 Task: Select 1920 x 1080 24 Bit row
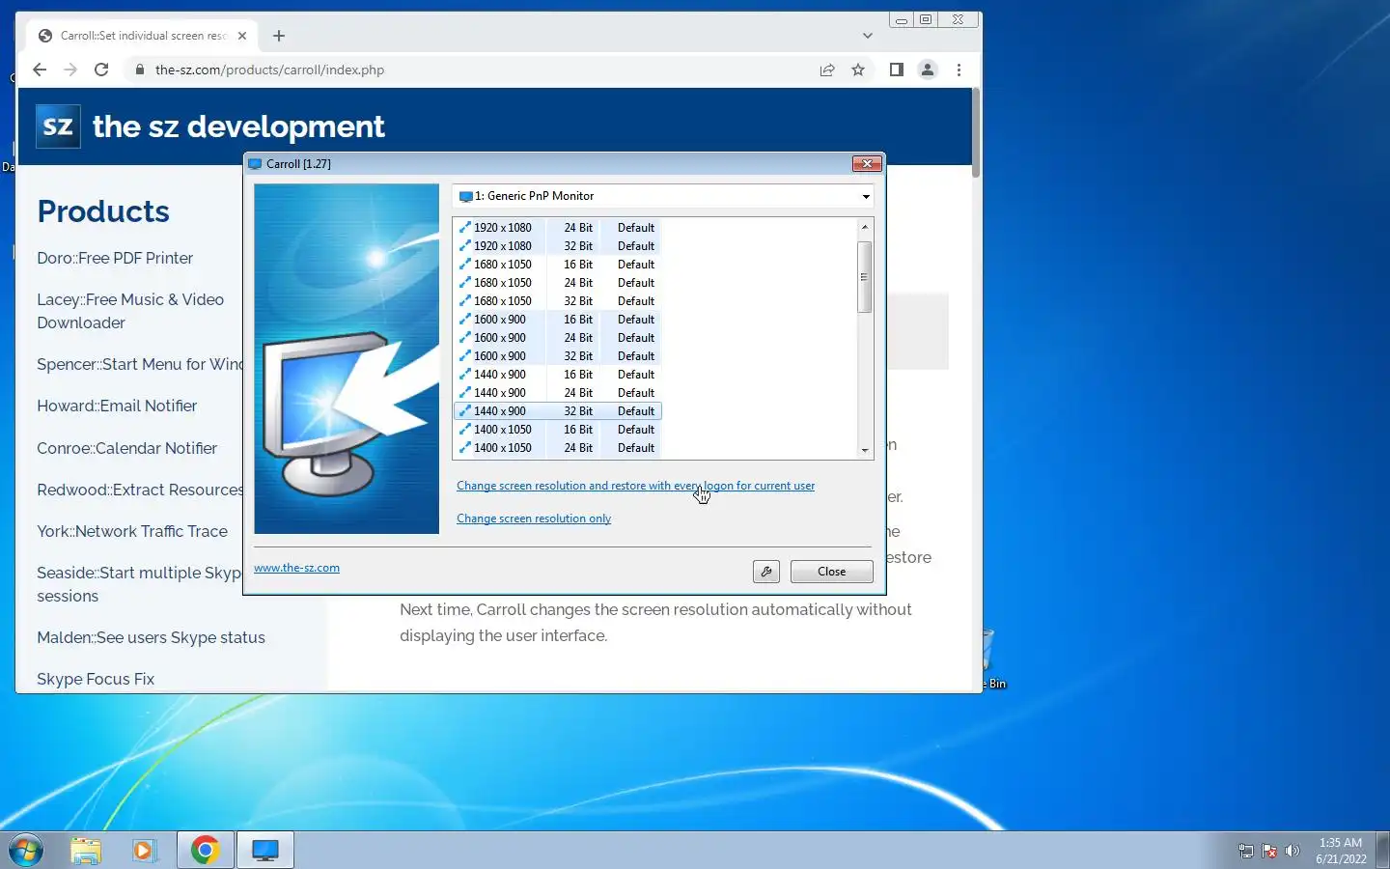point(558,228)
